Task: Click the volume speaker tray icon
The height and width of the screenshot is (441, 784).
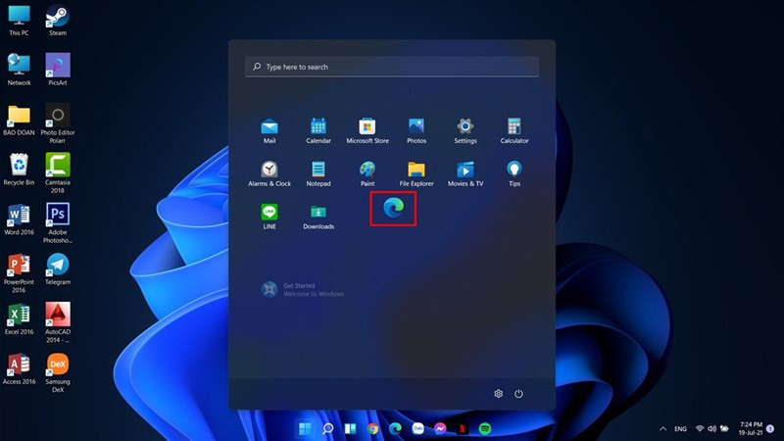Action: point(711,428)
